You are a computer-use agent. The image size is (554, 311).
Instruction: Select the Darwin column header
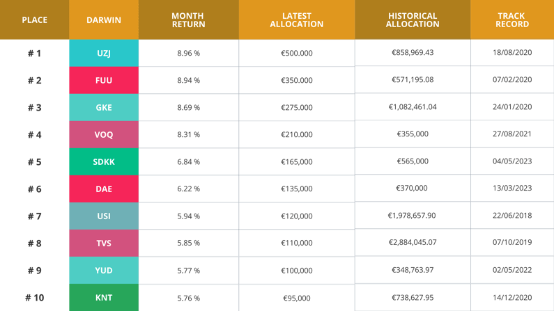[x=104, y=20]
